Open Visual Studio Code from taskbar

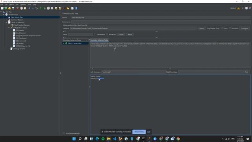(x=115, y=139)
